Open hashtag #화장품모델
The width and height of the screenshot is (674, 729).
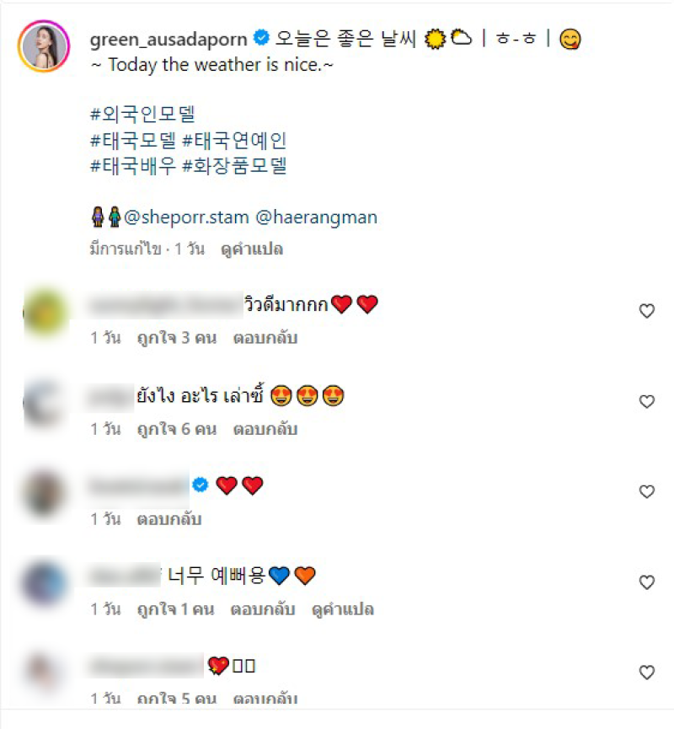pos(234,165)
